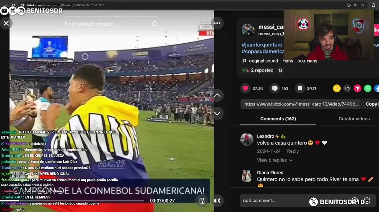Send video to friends via red arrow icon
The height and width of the screenshot is (212, 379).
357,88
